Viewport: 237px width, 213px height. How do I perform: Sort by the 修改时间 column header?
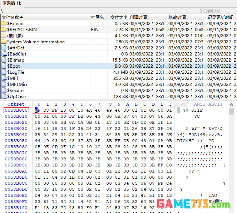(x=177, y=17)
